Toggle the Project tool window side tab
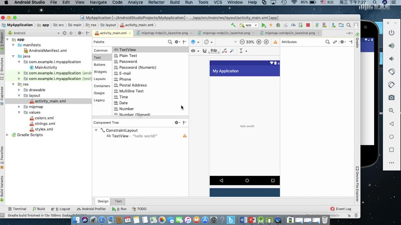401x225 pixels. (x=2, y=42)
